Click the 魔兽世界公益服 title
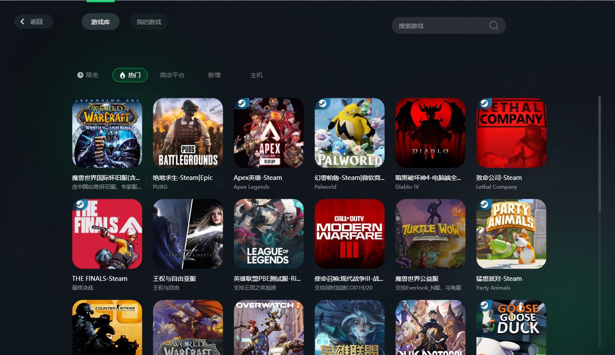 (x=417, y=279)
